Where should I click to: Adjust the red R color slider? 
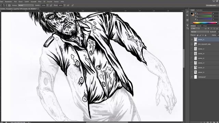click(x=204, y=13)
